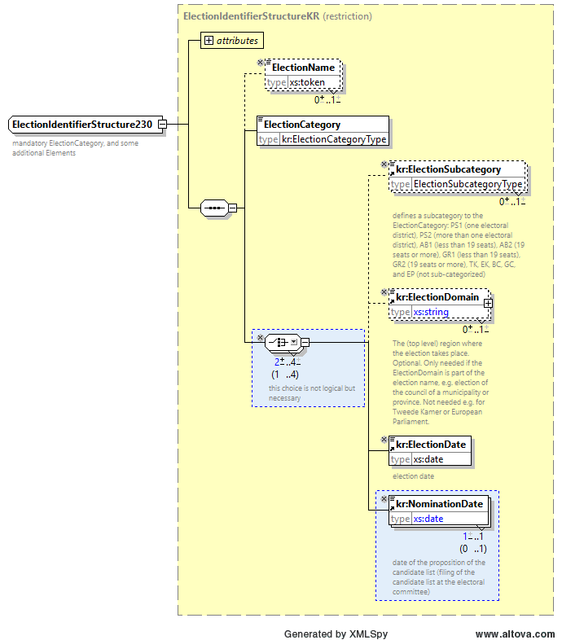Click the xs:date type of kr:ElectionDate
562x640 pixels.
tap(428, 459)
